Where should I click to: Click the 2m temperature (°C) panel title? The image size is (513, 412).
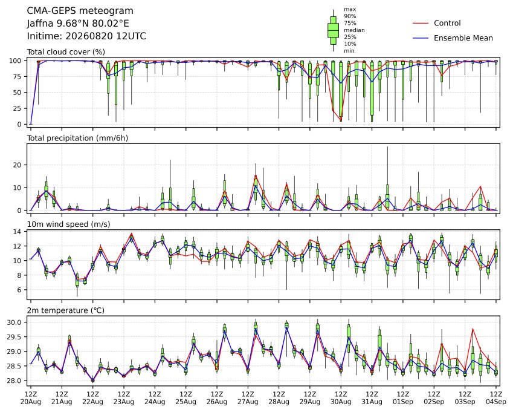[65, 310]
